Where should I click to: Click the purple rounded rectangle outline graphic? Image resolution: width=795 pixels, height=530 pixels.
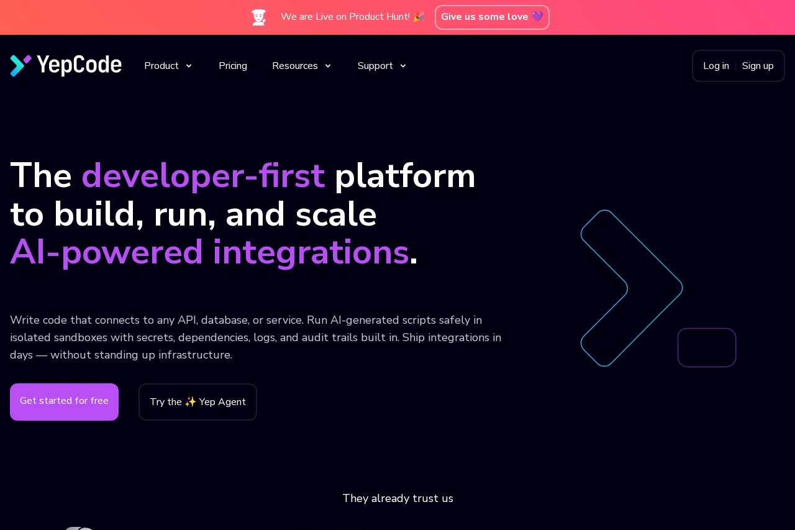(x=707, y=347)
